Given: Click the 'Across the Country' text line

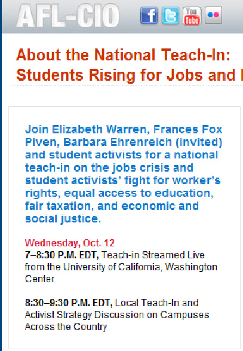Looking at the screenshot, I should (x=66, y=326).
